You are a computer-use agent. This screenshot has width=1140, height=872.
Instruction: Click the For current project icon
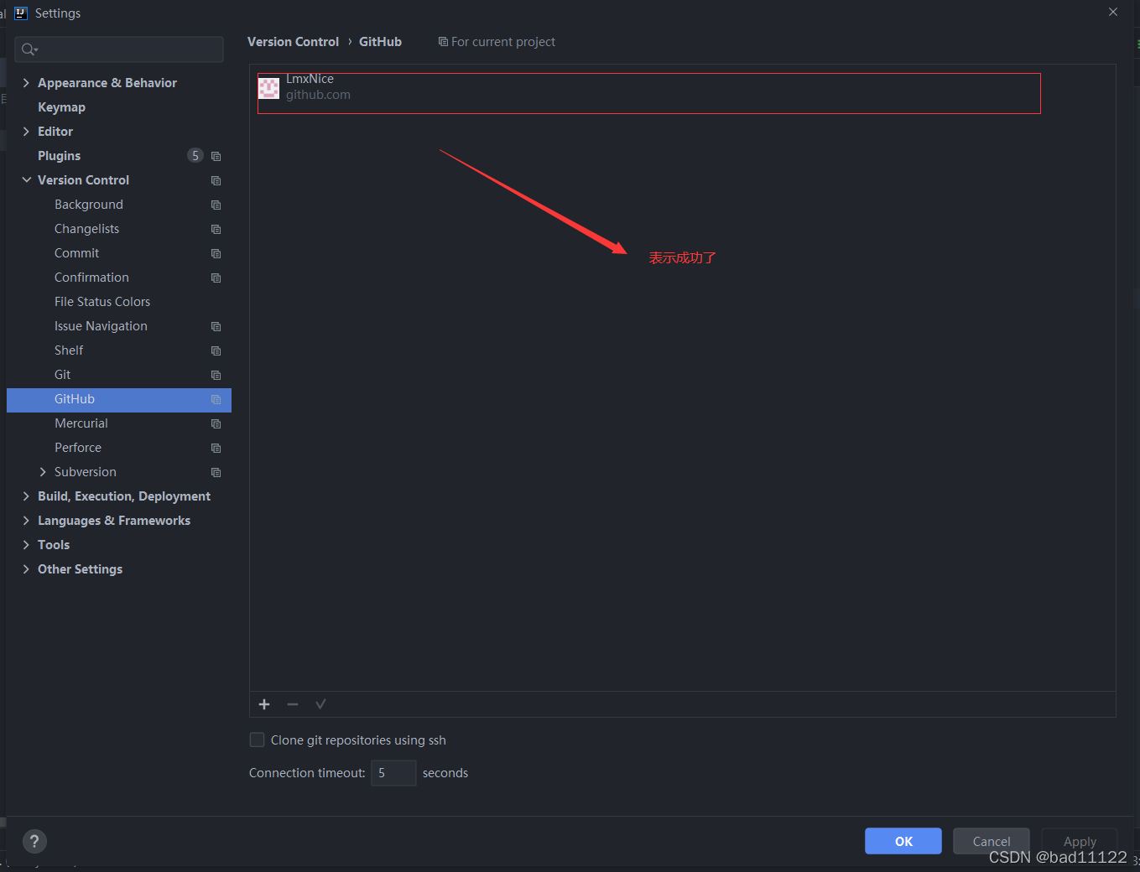click(x=443, y=42)
